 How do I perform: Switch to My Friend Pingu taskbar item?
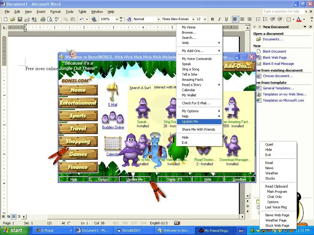coord(216,231)
